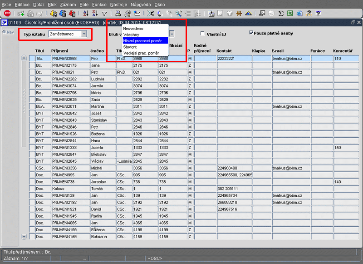363x264 pixels.
Task: Click the question mark help window icon
Action: [x=319, y=14]
